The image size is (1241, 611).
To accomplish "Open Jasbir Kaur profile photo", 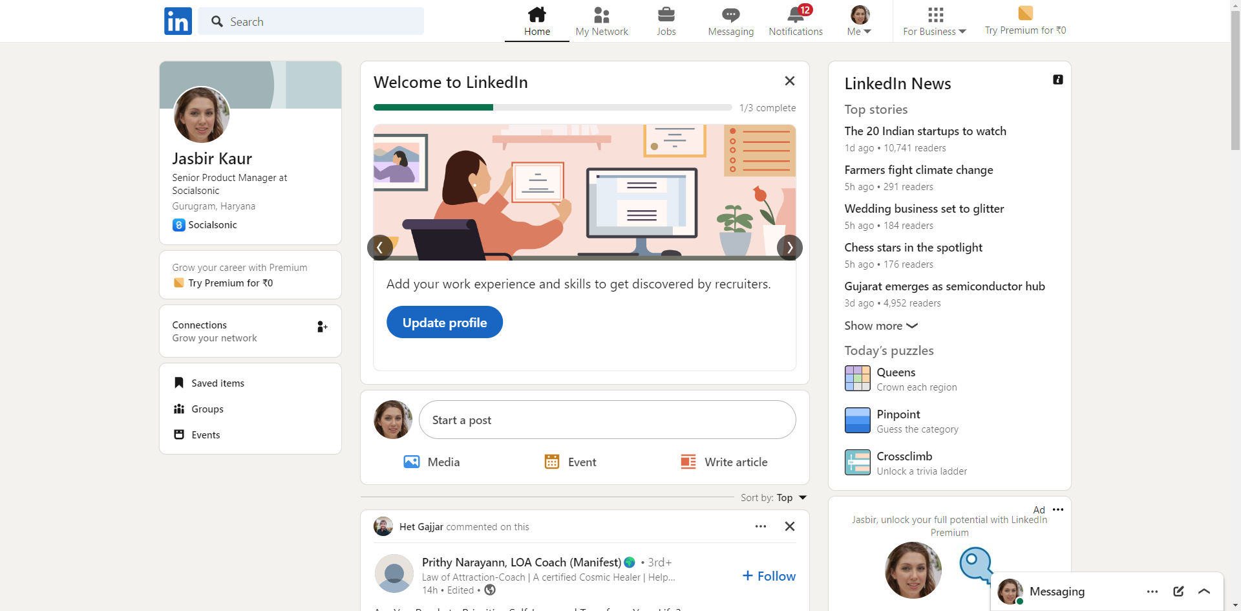I will [202, 115].
